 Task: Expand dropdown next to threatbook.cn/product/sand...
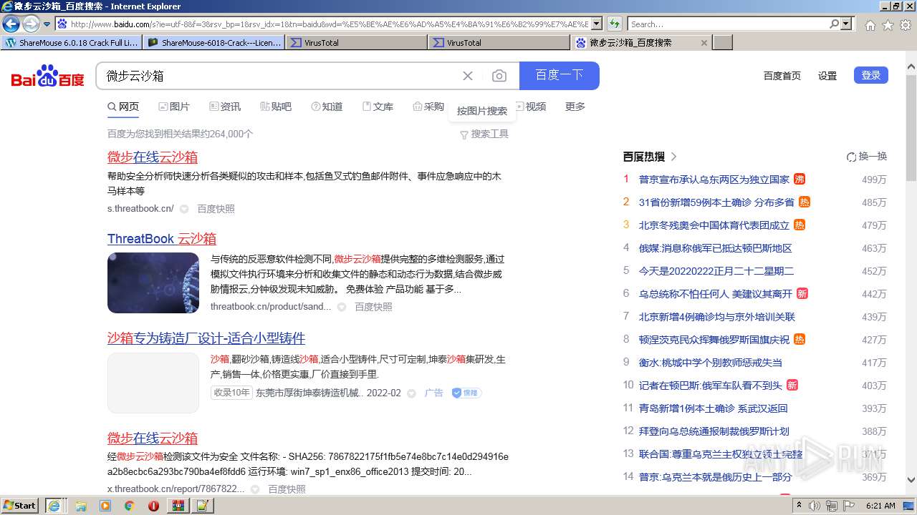point(342,307)
